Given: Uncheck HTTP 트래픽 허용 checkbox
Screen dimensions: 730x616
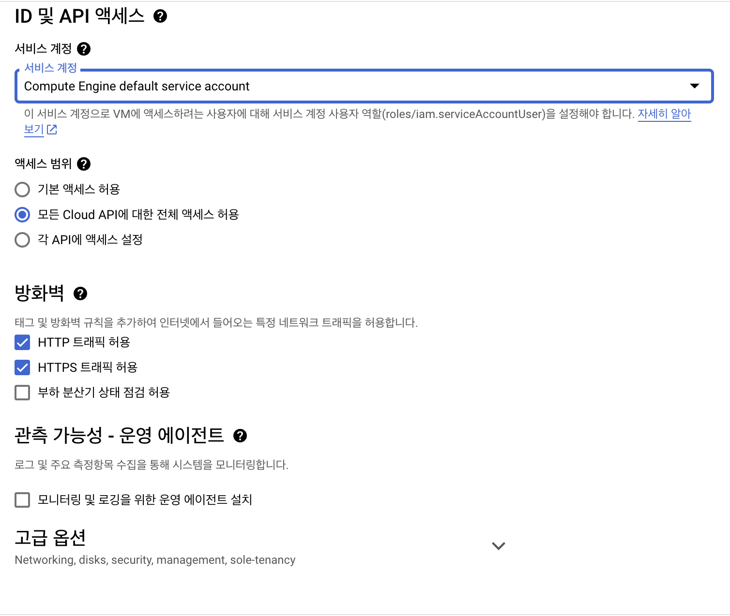Looking at the screenshot, I should (22, 342).
